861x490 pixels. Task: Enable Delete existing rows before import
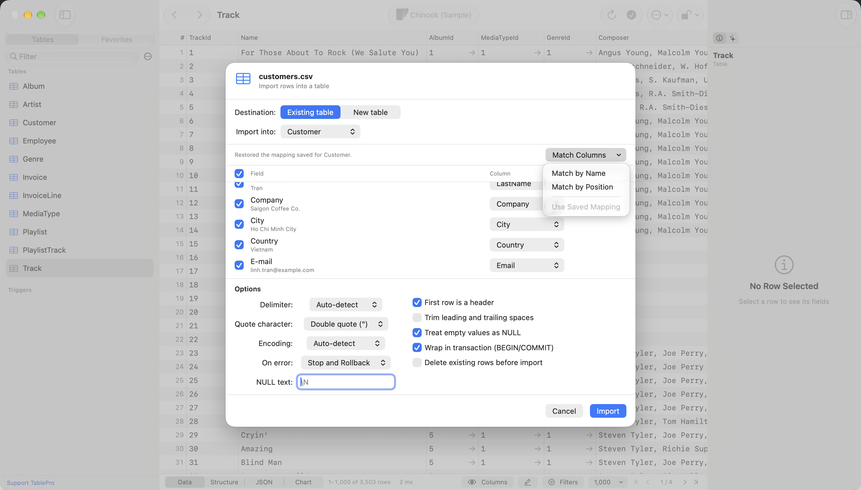pyautogui.click(x=417, y=363)
